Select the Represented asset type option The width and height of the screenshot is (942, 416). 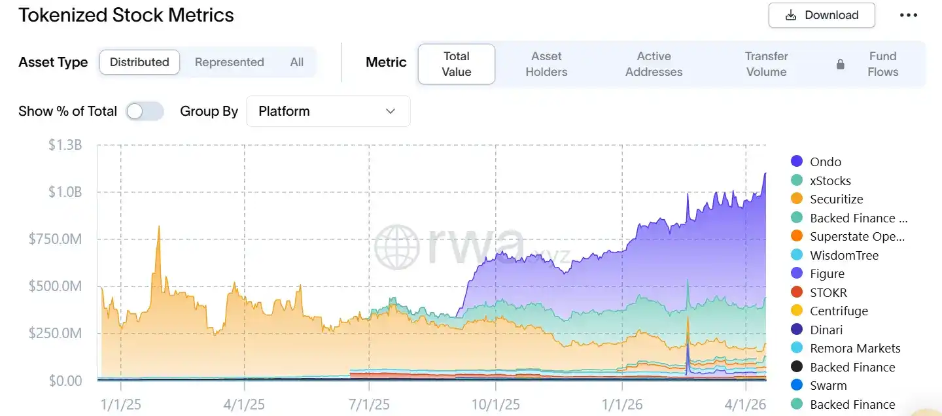point(229,62)
